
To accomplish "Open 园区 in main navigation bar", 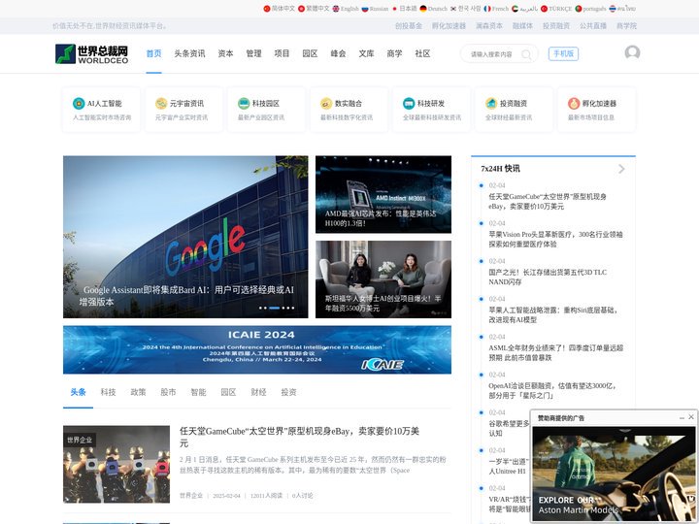I will tap(310, 53).
